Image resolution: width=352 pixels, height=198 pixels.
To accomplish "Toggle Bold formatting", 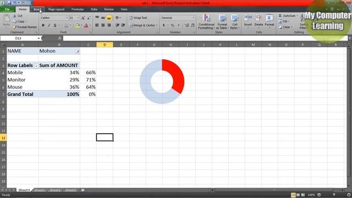I will [43, 25].
